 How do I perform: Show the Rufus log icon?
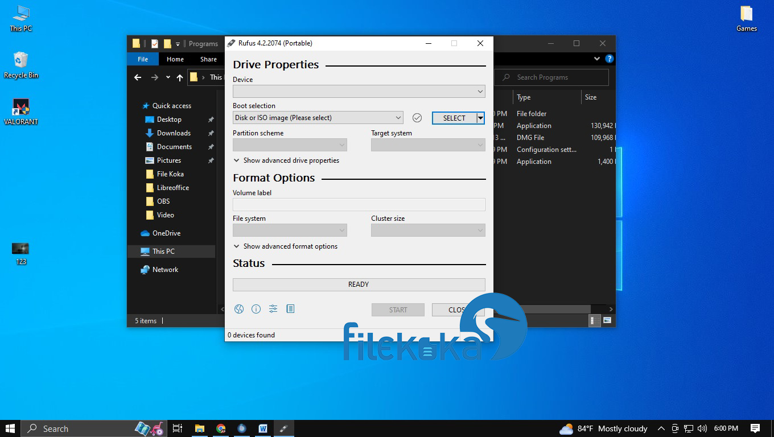(x=290, y=309)
